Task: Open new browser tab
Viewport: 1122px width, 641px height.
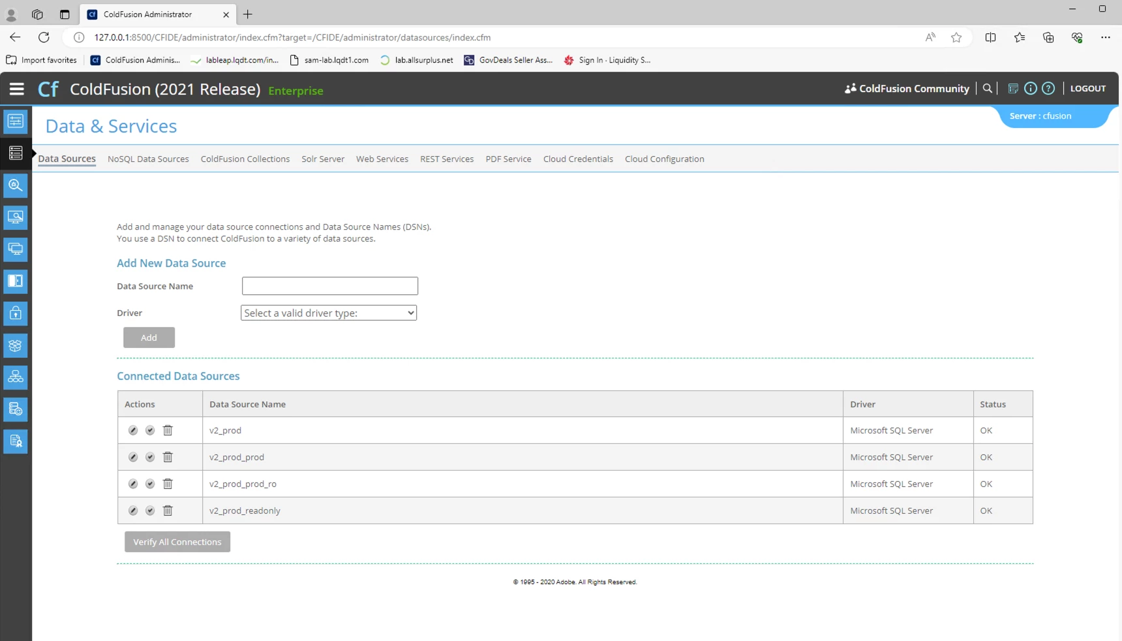Action: pos(248,14)
